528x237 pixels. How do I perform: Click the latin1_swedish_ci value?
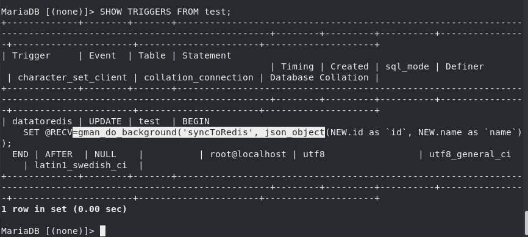pyautogui.click(x=80, y=165)
